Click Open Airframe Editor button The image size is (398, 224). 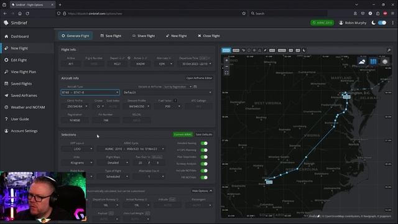(199, 78)
